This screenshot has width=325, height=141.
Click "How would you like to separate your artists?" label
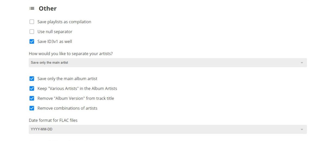coord(71,54)
